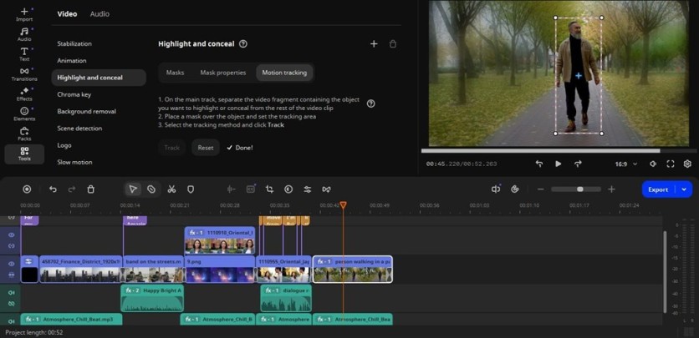The height and width of the screenshot is (338, 699).
Task: Open the Packs panel
Action: [x=24, y=134]
